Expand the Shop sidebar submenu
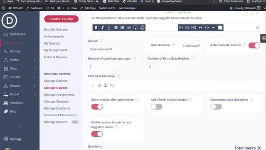The width and height of the screenshot is (266, 150). point(34,68)
